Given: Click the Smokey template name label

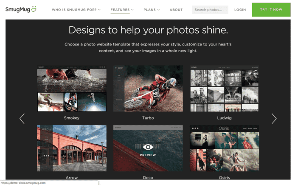Looking at the screenshot, I should [x=72, y=118].
